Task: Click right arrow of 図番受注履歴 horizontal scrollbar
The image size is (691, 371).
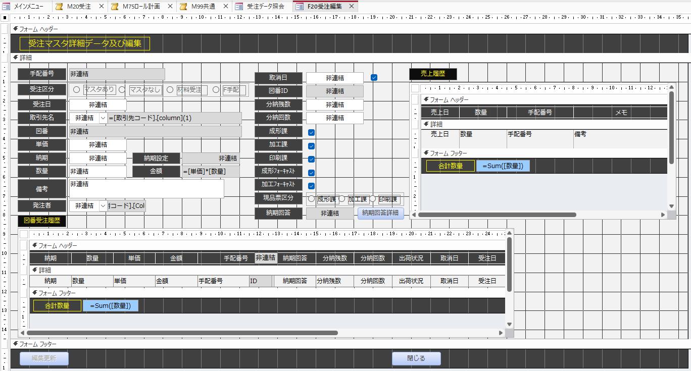Action: [x=501, y=333]
